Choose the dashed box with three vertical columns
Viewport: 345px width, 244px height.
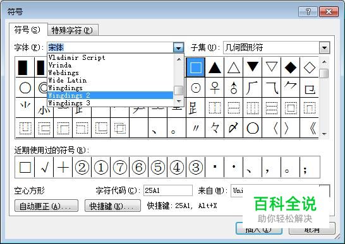point(252,108)
